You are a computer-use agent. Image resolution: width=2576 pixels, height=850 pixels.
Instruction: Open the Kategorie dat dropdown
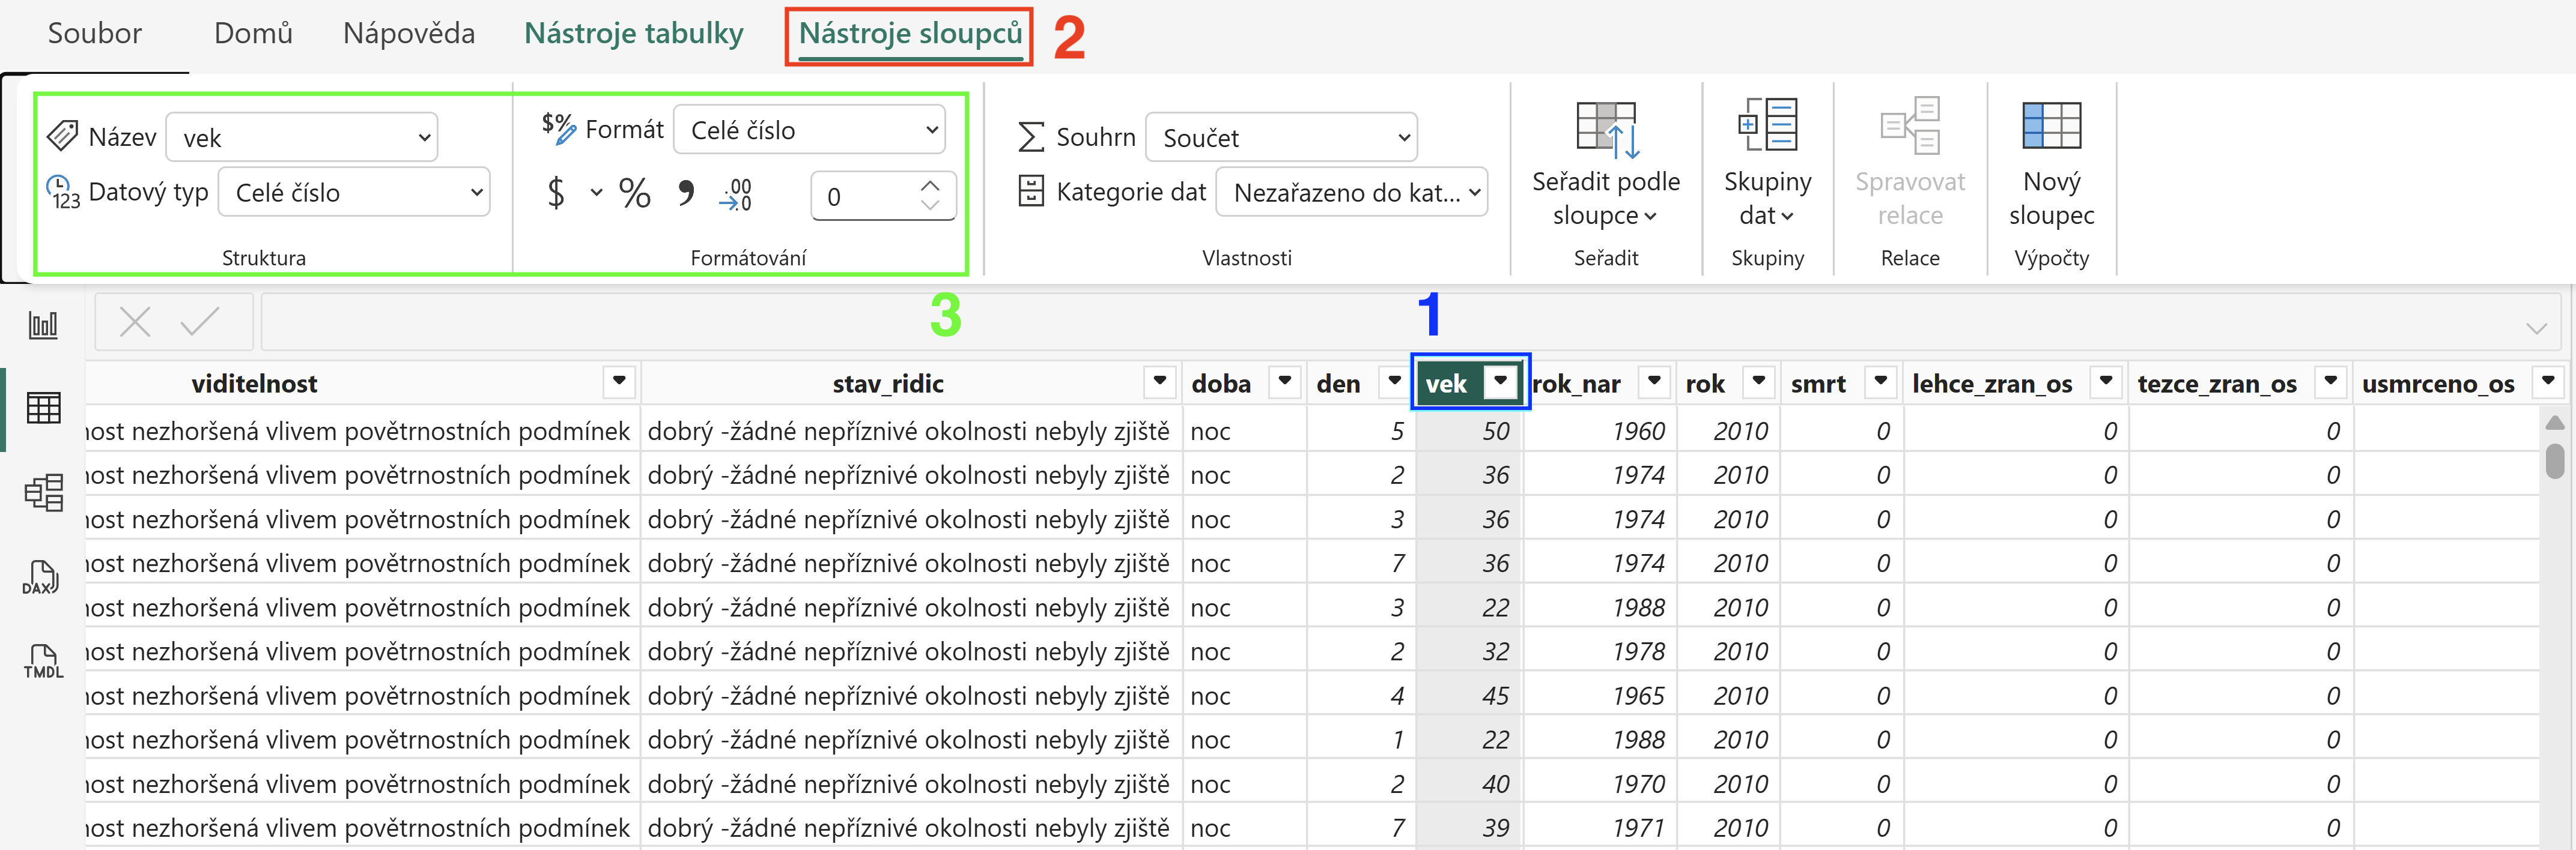[x=1352, y=191]
